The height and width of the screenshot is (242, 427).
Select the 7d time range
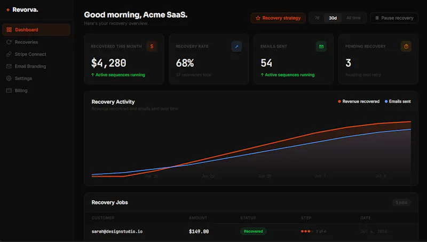point(317,18)
